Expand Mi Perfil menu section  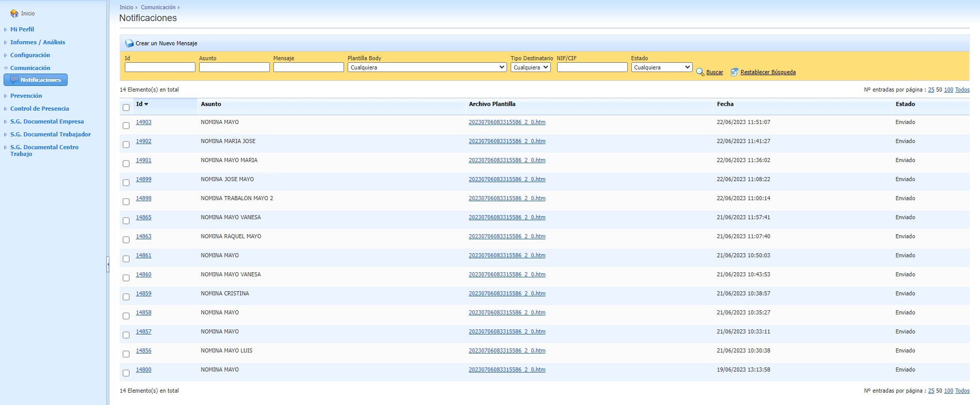pyautogui.click(x=22, y=29)
